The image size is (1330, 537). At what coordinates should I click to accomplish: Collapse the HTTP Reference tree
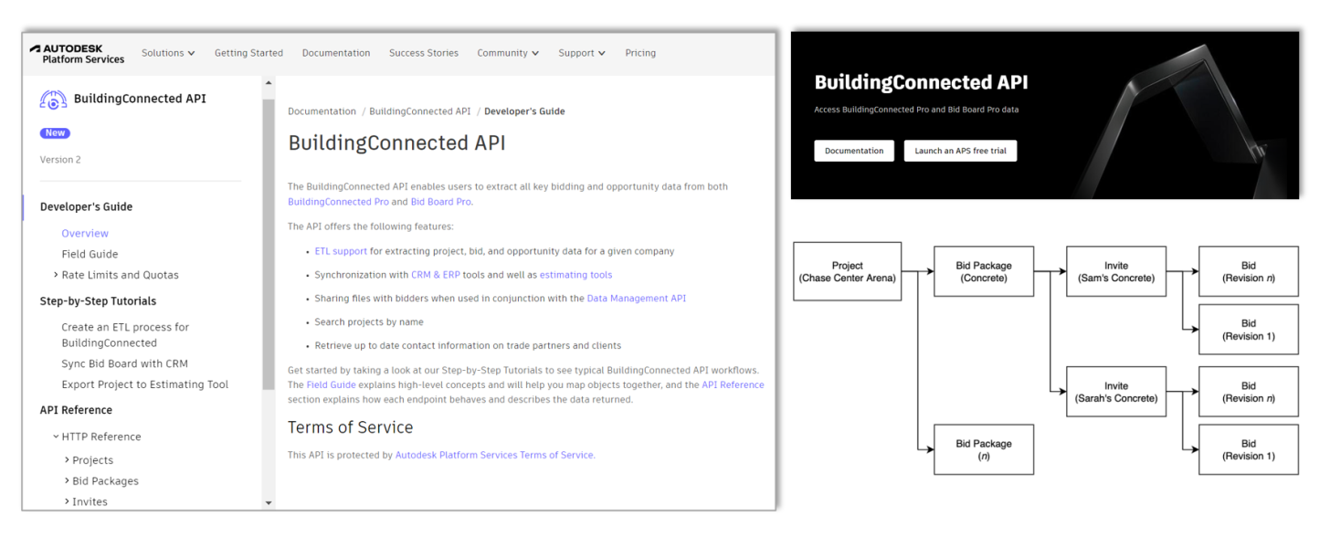pos(96,437)
